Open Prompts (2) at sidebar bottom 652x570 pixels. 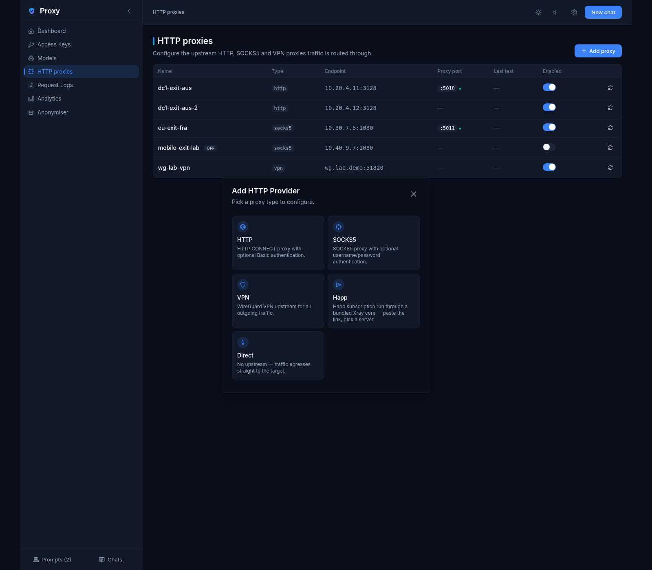[52, 560]
